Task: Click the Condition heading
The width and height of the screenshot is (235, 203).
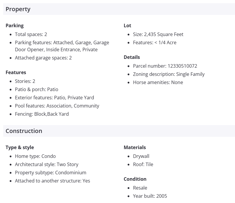Action: [x=135, y=179]
